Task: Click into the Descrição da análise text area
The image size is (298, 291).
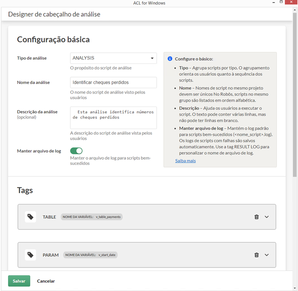Action: [113, 118]
